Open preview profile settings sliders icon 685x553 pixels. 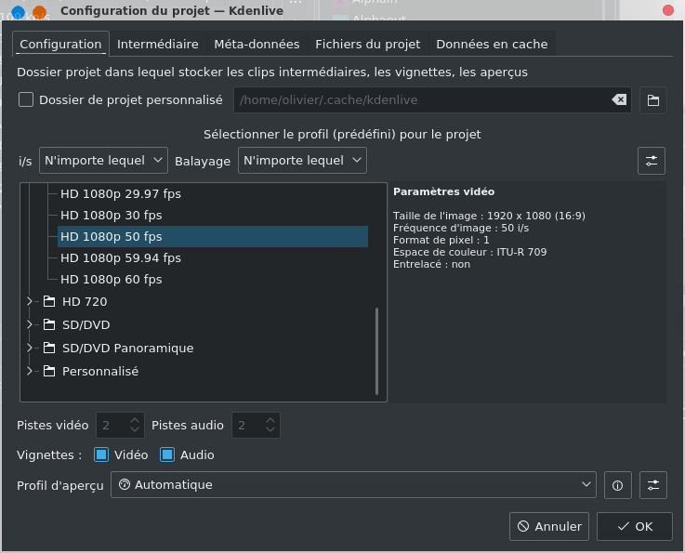coord(653,485)
